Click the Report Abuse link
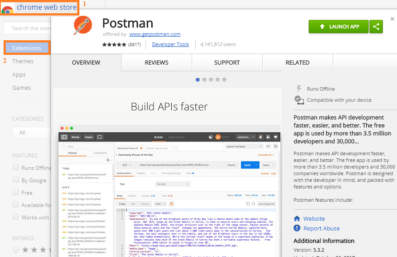Screen dimensions: 397x257 (322, 229)
